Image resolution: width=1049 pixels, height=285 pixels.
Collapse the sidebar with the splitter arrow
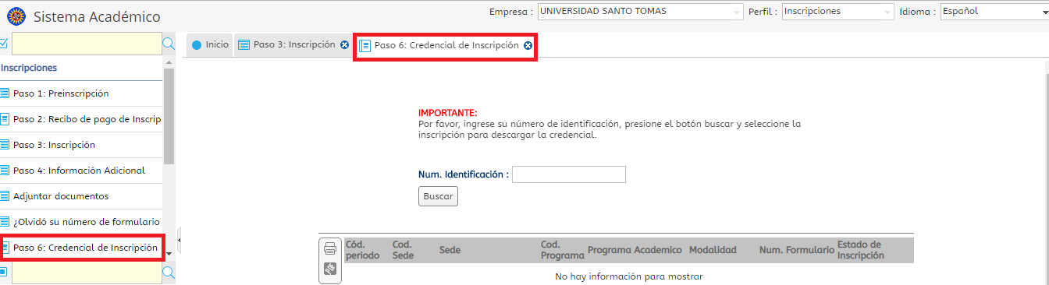180,241
